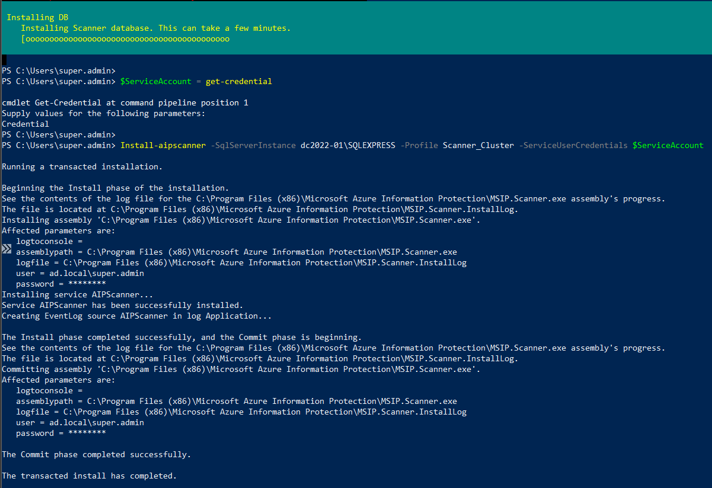This screenshot has width=712, height=488.
Task: Click the 'Installing DB' banner heading
Action: (37, 17)
